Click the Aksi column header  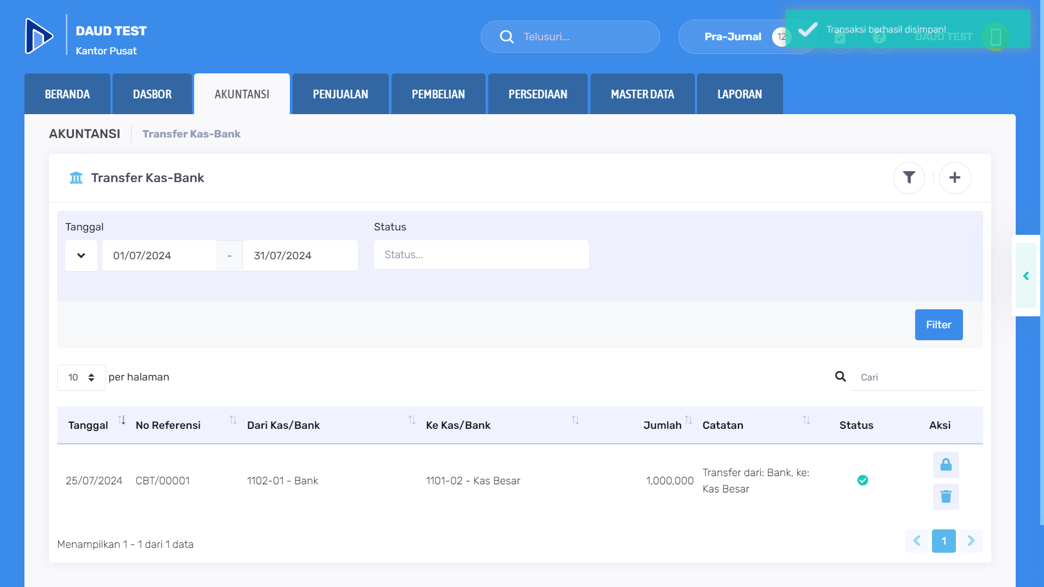point(940,425)
